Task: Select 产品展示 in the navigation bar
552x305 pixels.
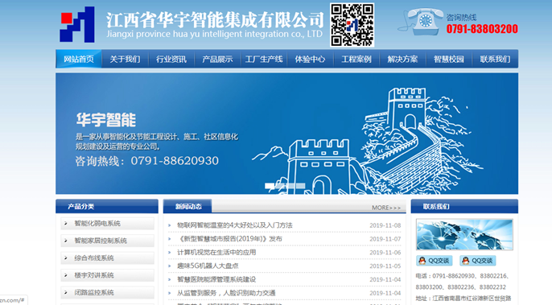Action: (217, 59)
